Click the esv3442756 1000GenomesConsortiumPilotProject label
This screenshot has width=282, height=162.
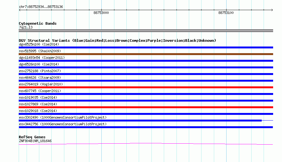[x=63, y=124]
